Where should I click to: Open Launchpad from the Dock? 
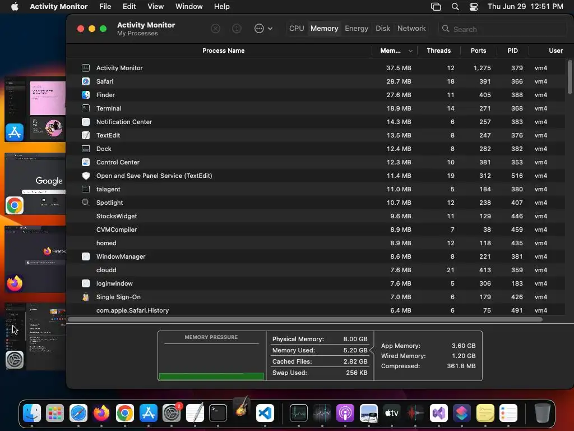[x=55, y=413]
